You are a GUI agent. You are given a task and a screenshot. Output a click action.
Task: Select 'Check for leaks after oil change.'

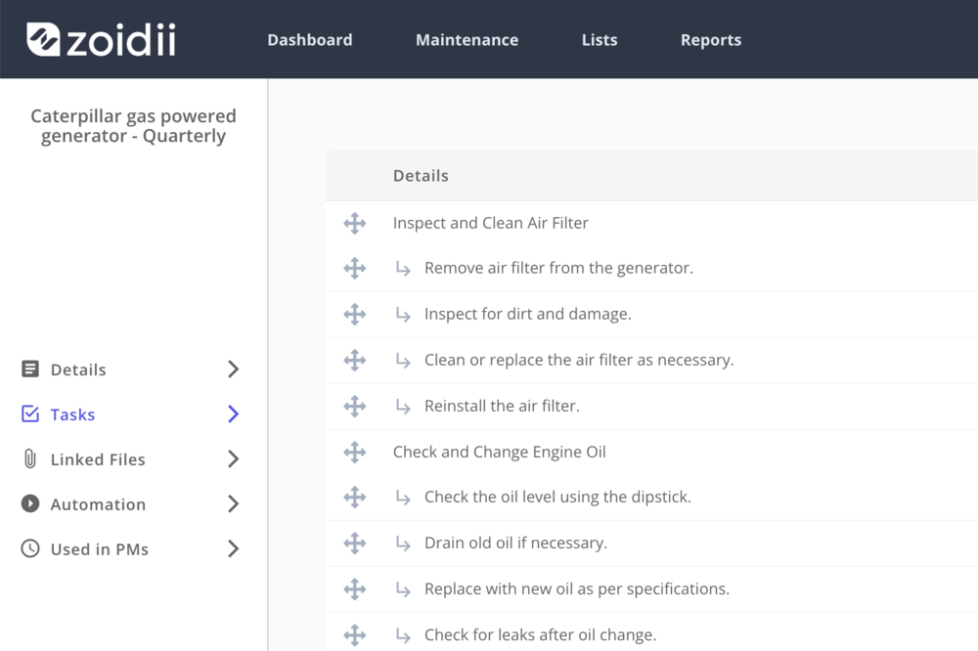pos(540,634)
